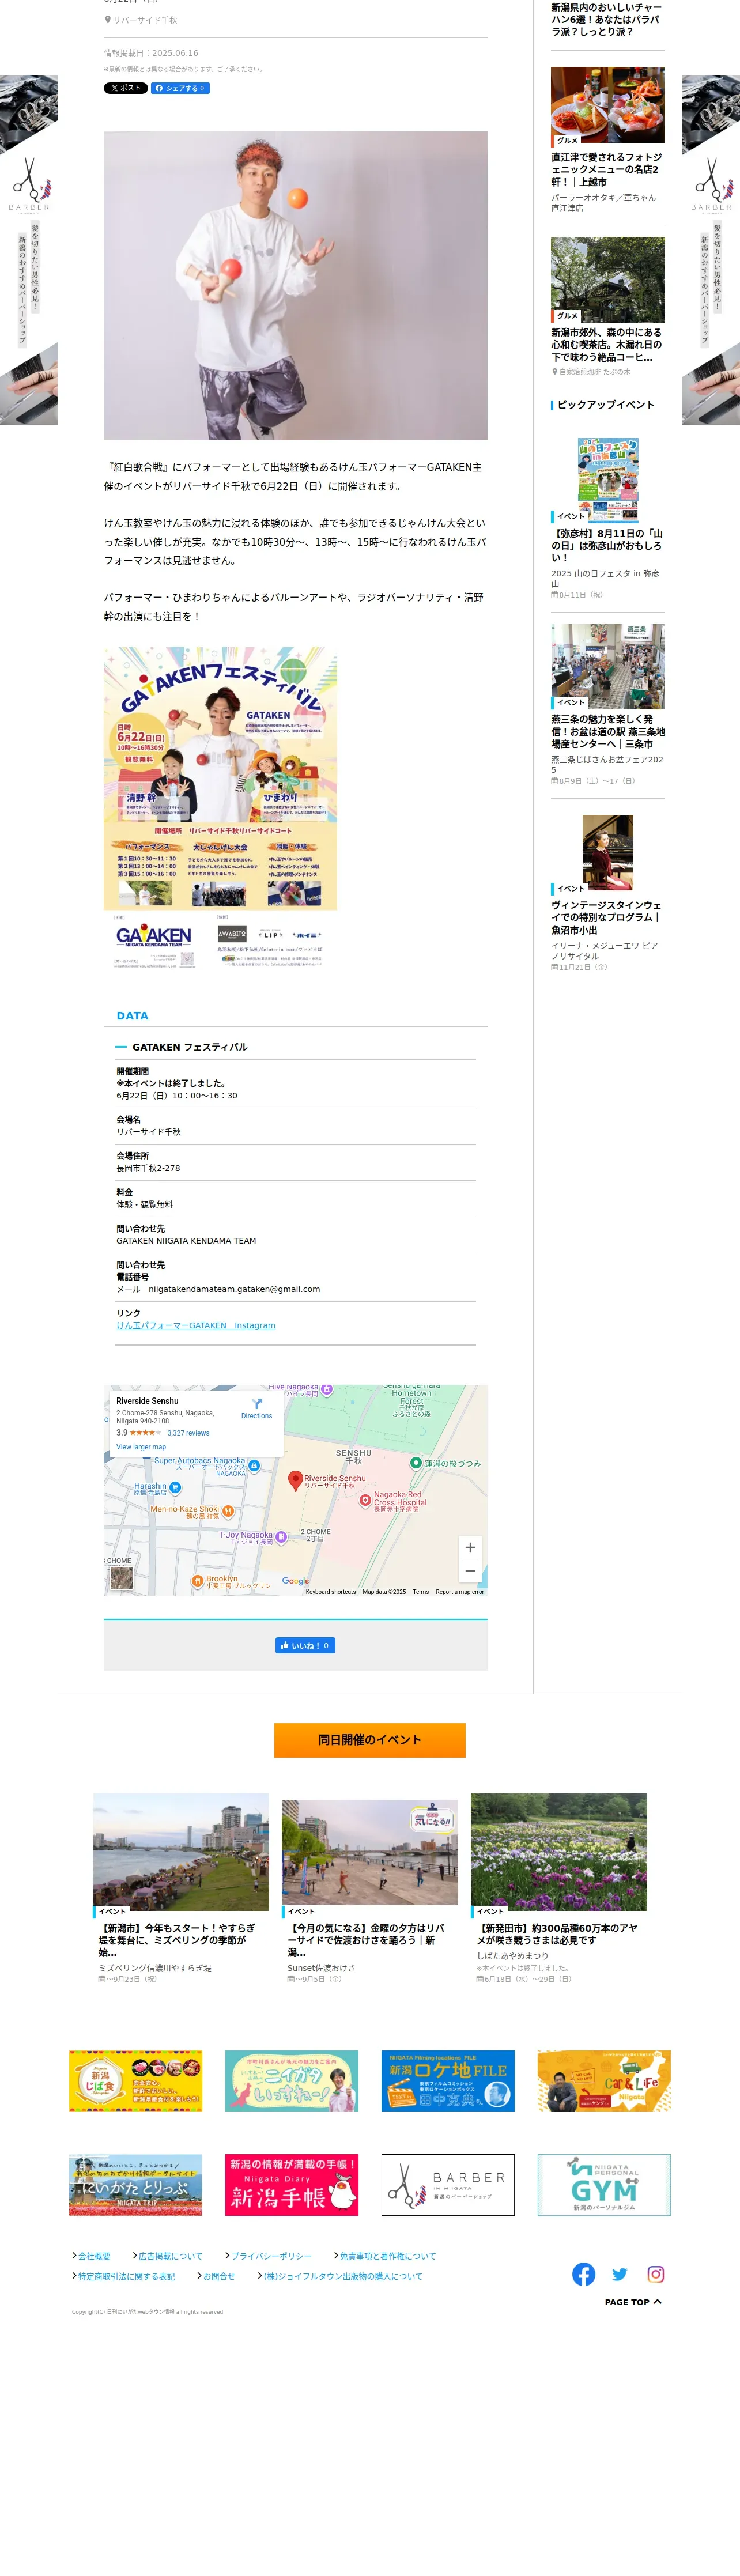Click the ニイガタいっすね banner
Screen dimensions: 740x2576
point(291,2081)
